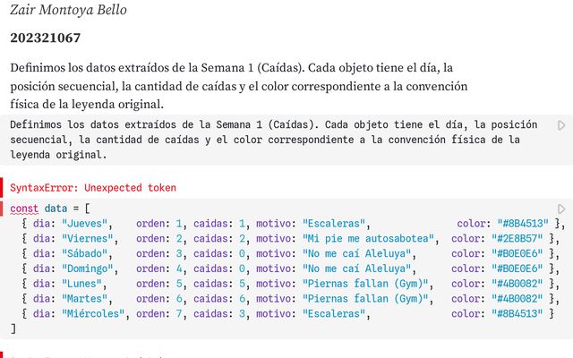Click "Escaleras" in the Jueves row

pyautogui.click(x=334, y=224)
